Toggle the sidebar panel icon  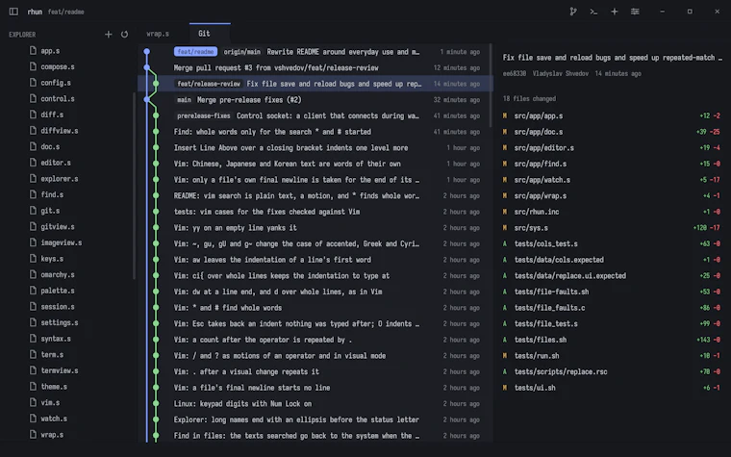click(13, 12)
